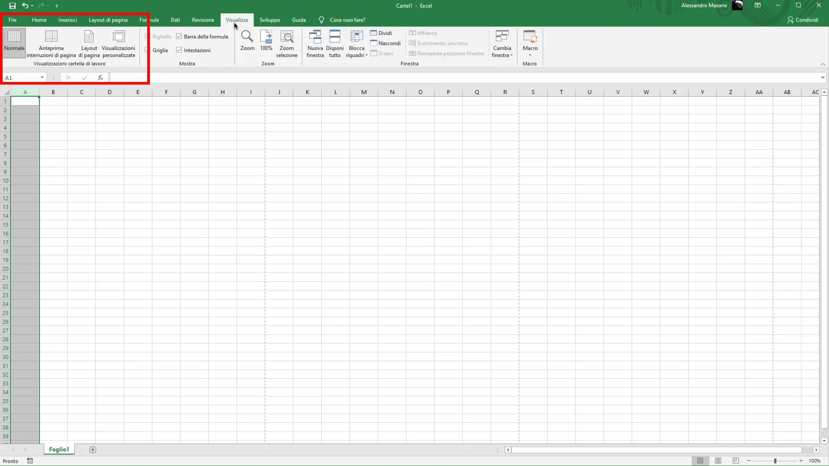Click the Zoom magnifier icon
The width and height of the screenshot is (829, 466).
[x=247, y=37]
